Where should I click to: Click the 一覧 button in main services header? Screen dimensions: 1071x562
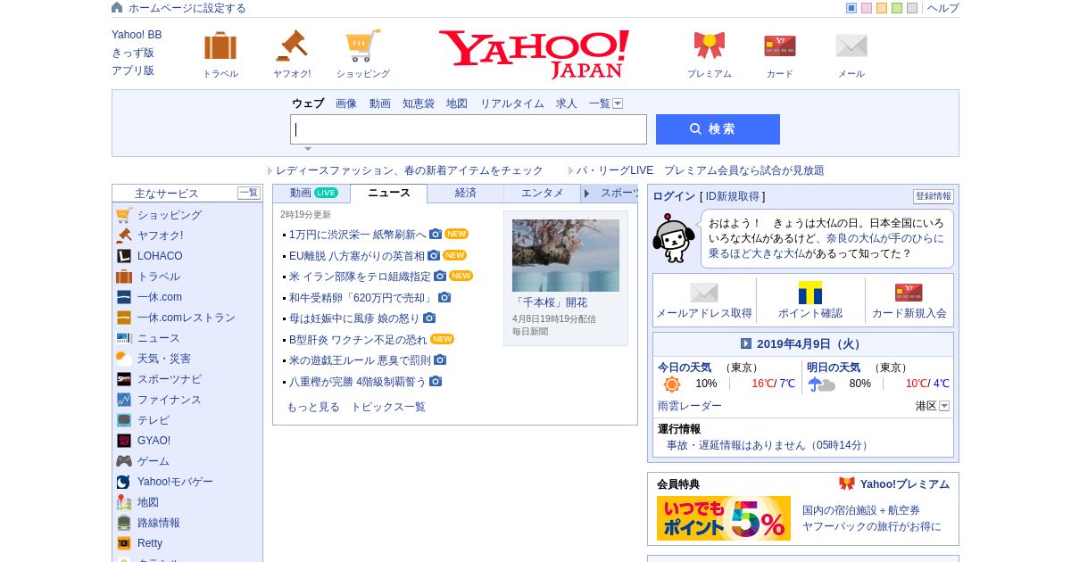point(249,193)
